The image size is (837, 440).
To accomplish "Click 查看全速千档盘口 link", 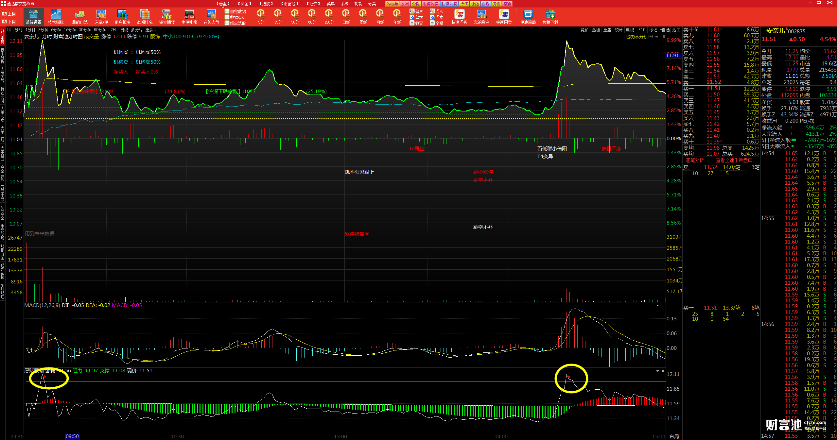I will point(734,161).
